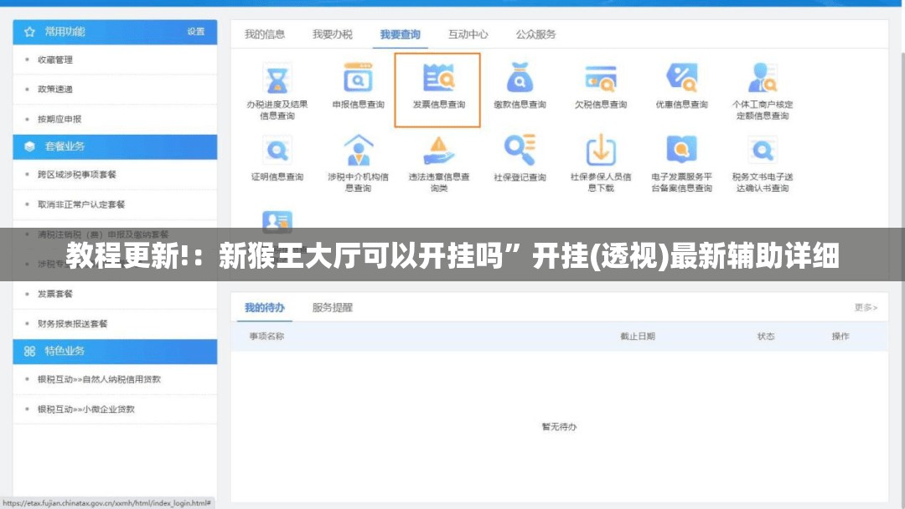Click the cube icon beside 套餐业务
The height and width of the screenshot is (509, 905).
click(30, 147)
